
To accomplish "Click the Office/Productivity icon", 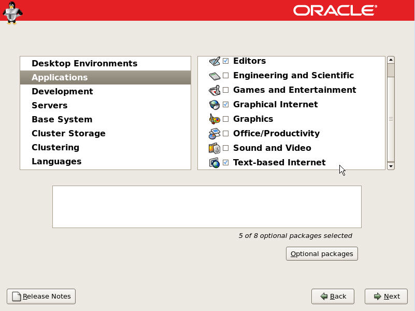I will 214,134.
